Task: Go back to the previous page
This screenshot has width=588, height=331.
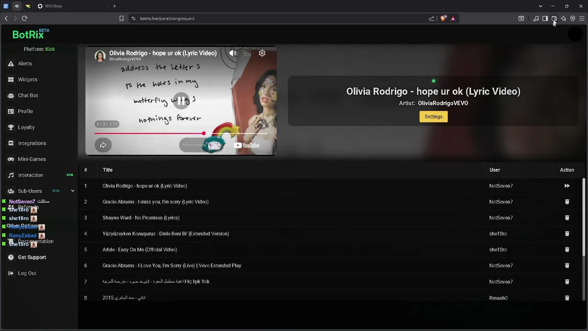Action: click(x=6, y=18)
